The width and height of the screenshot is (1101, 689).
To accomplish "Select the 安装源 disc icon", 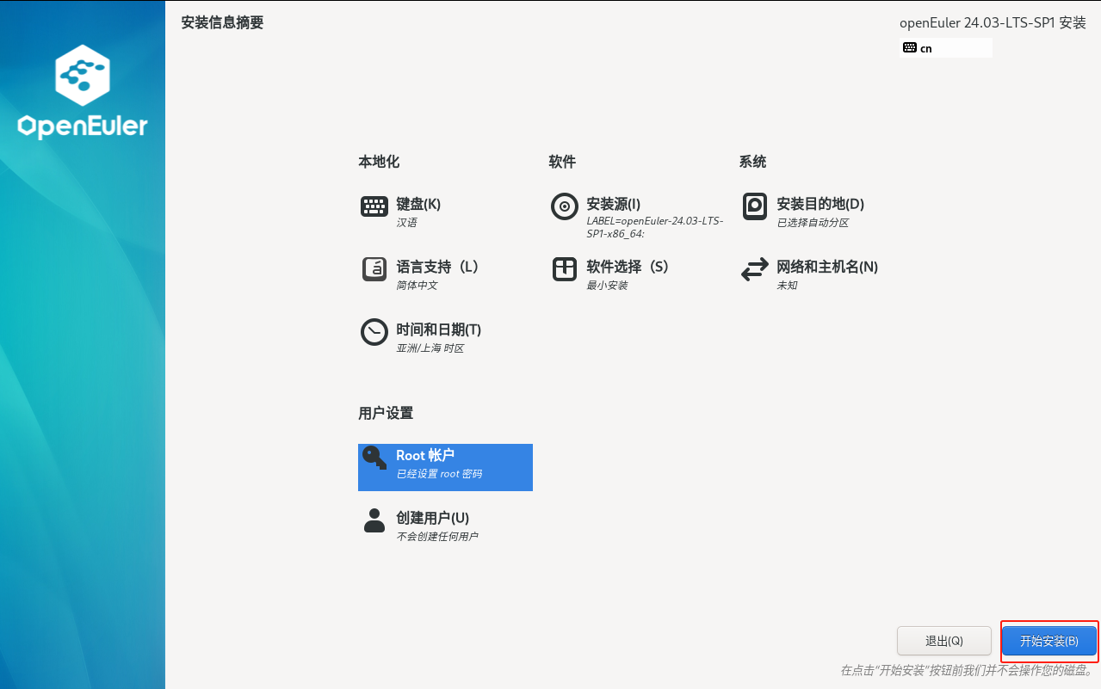I will coord(565,206).
